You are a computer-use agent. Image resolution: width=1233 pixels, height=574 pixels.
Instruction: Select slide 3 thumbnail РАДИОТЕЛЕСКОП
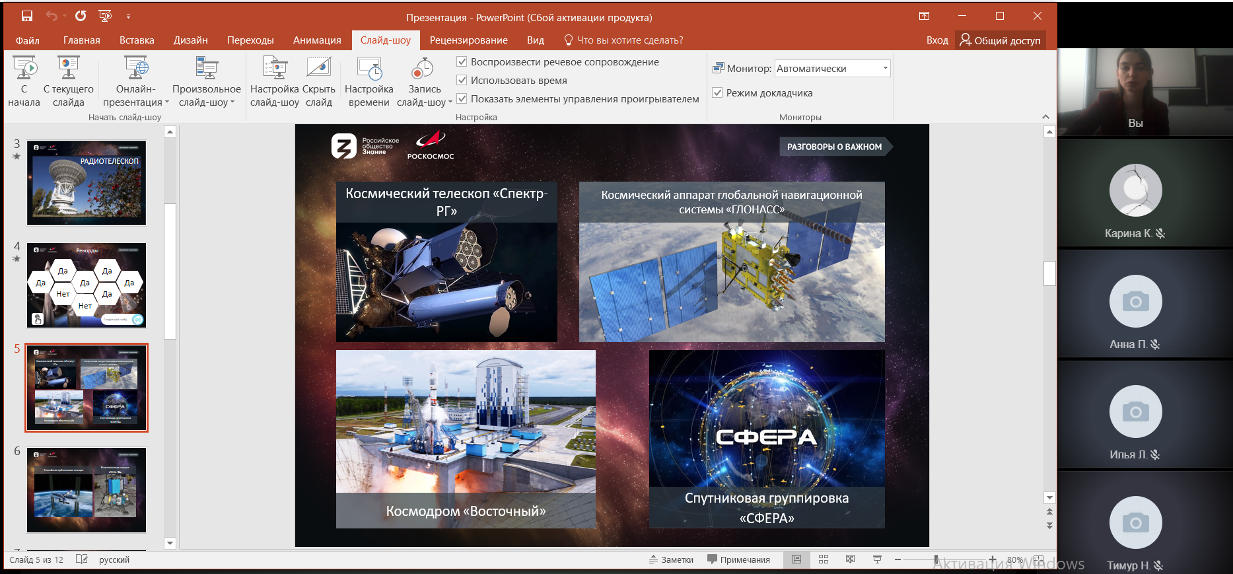click(x=87, y=183)
